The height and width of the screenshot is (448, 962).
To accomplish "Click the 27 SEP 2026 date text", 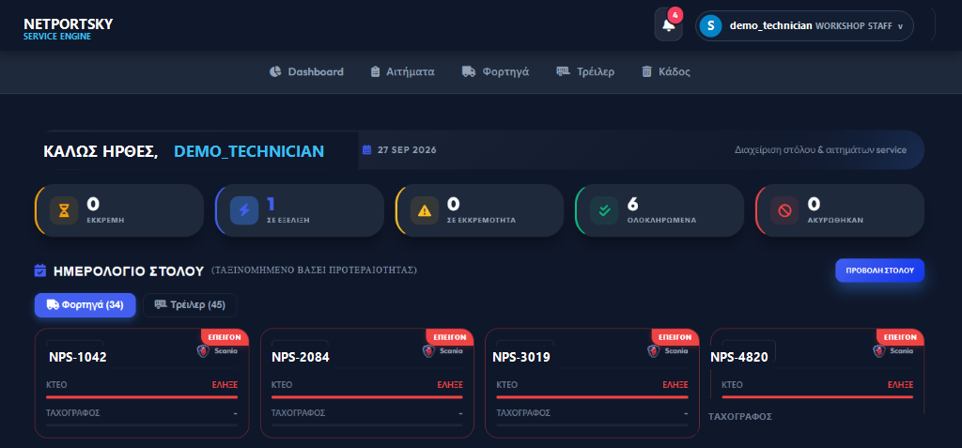I will [407, 149].
